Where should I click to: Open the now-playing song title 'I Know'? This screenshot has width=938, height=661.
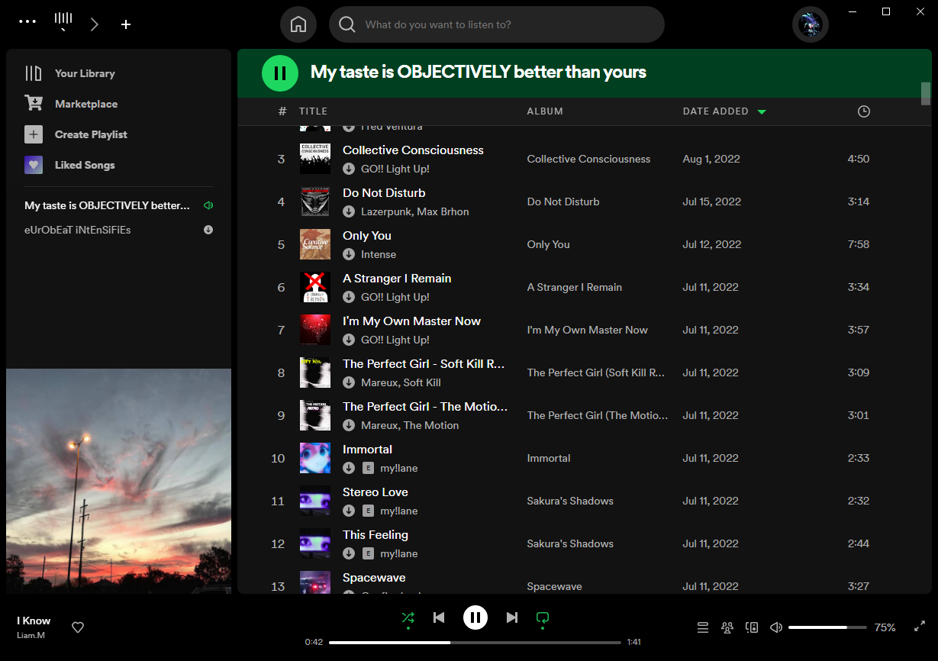34,621
